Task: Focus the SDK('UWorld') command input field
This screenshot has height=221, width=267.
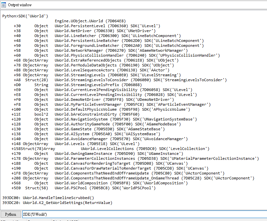Action: [x=145, y=214]
